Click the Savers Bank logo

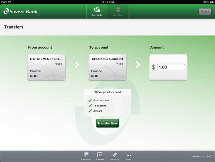click(21, 12)
